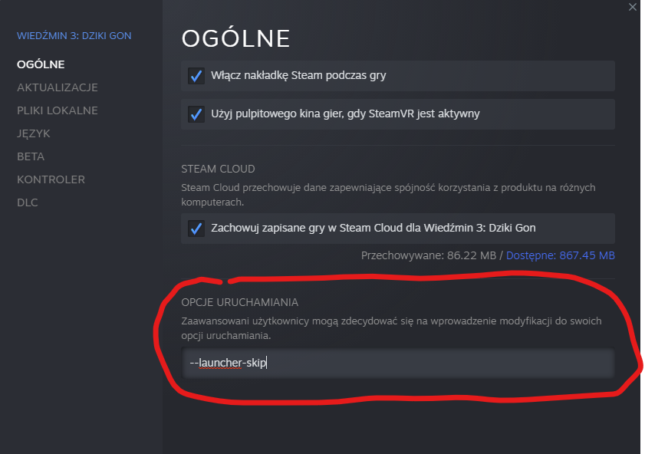Screen dimensions: 645x454
Task: Click the STEAM CLOUD section heading
Action: 218,169
